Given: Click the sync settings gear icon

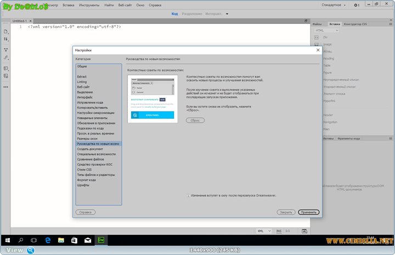Looking at the screenshot, I should [357, 5].
